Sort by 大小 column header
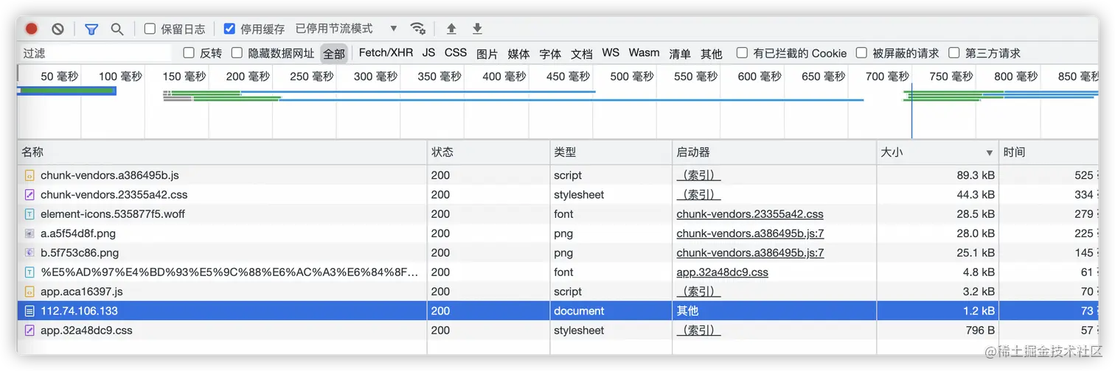This screenshot has height=371, width=1115. 937,152
